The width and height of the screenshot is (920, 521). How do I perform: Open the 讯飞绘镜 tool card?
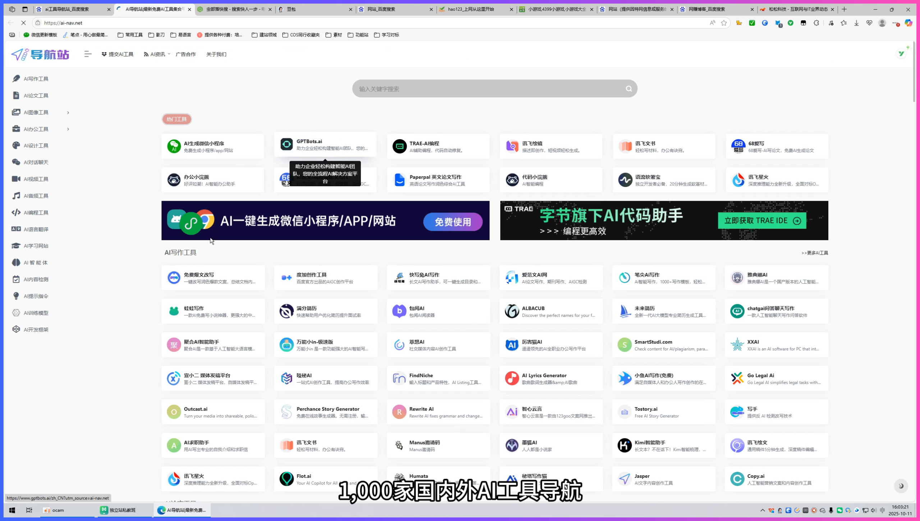[551, 146]
